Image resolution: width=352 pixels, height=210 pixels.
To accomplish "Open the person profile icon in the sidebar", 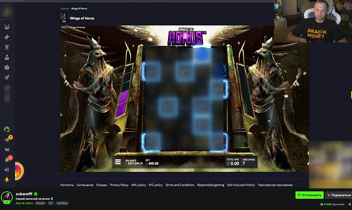I will click(x=7, y=57).
